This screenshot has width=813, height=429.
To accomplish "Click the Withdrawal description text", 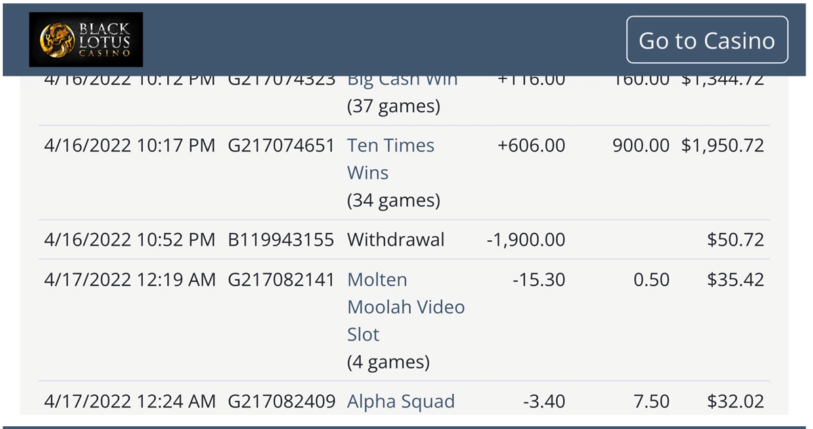I will (396, 240).
